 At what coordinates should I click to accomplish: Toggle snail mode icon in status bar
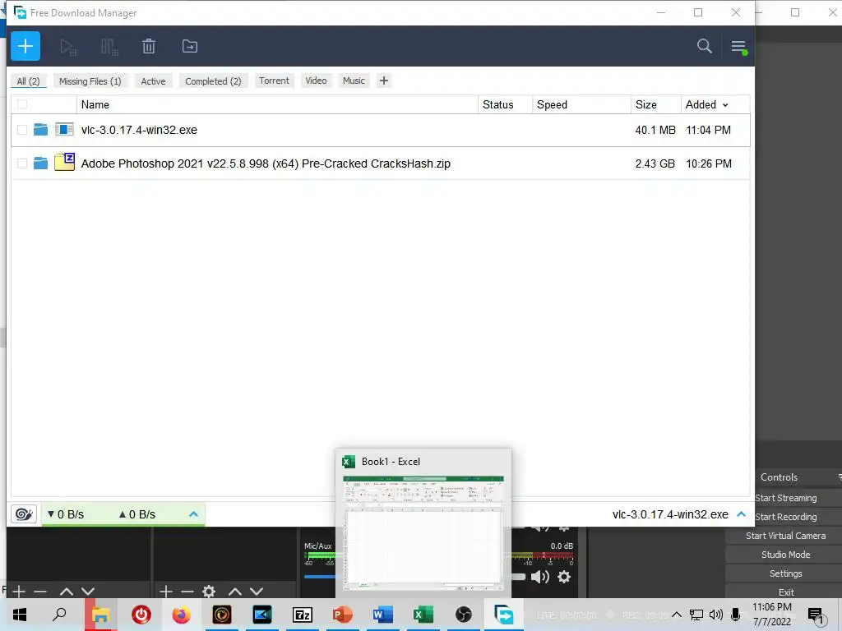(24, 514)
